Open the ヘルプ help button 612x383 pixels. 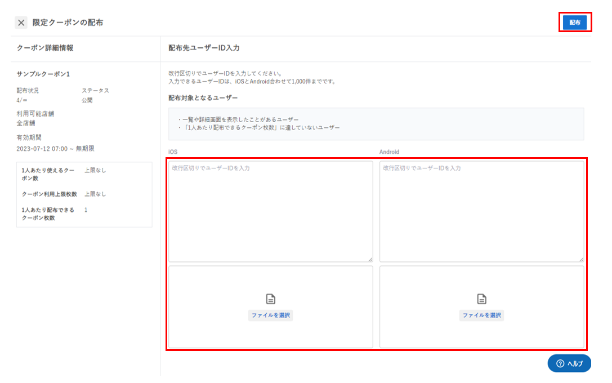pyautogui.click(x=569, y=363)
